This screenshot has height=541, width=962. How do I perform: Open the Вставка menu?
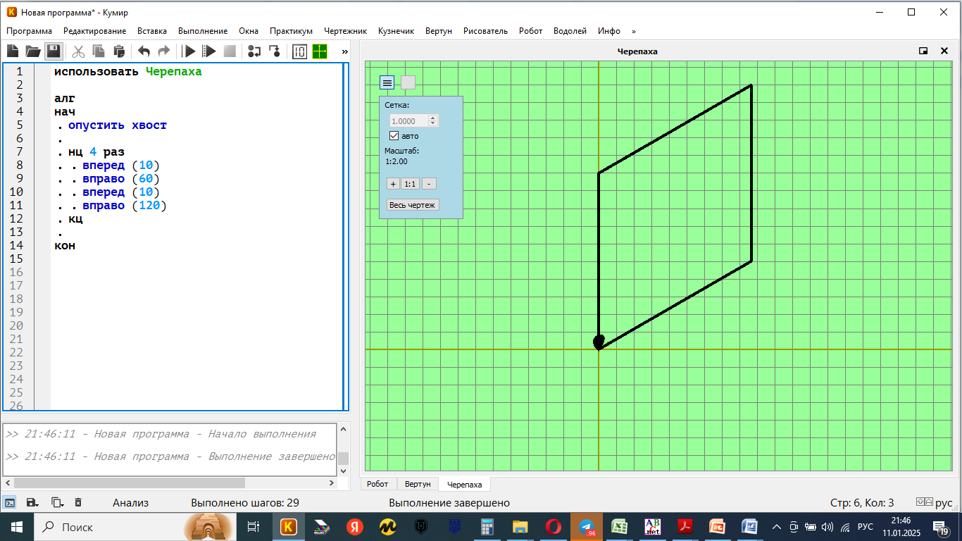pyautogui.click(x=152, y=31)
